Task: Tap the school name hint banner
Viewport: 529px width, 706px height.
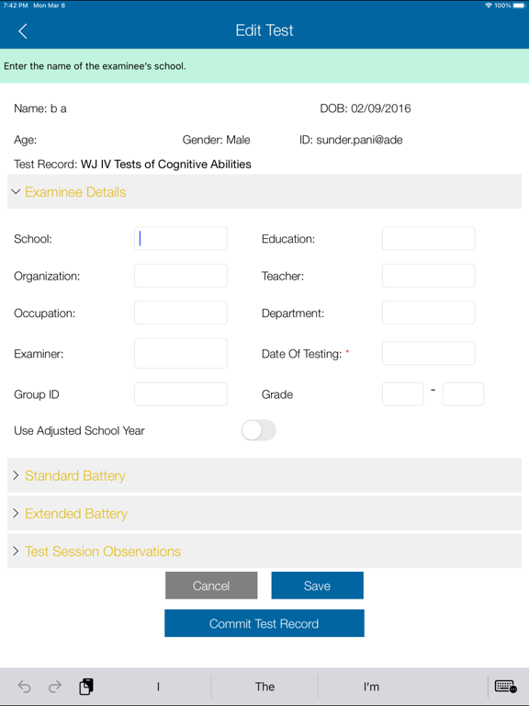Action: (x=264, y=66)
